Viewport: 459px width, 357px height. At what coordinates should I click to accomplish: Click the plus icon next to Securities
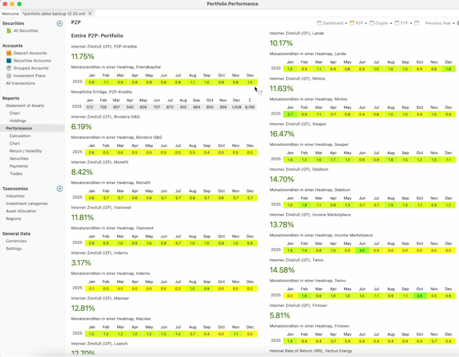coord(60,23)
